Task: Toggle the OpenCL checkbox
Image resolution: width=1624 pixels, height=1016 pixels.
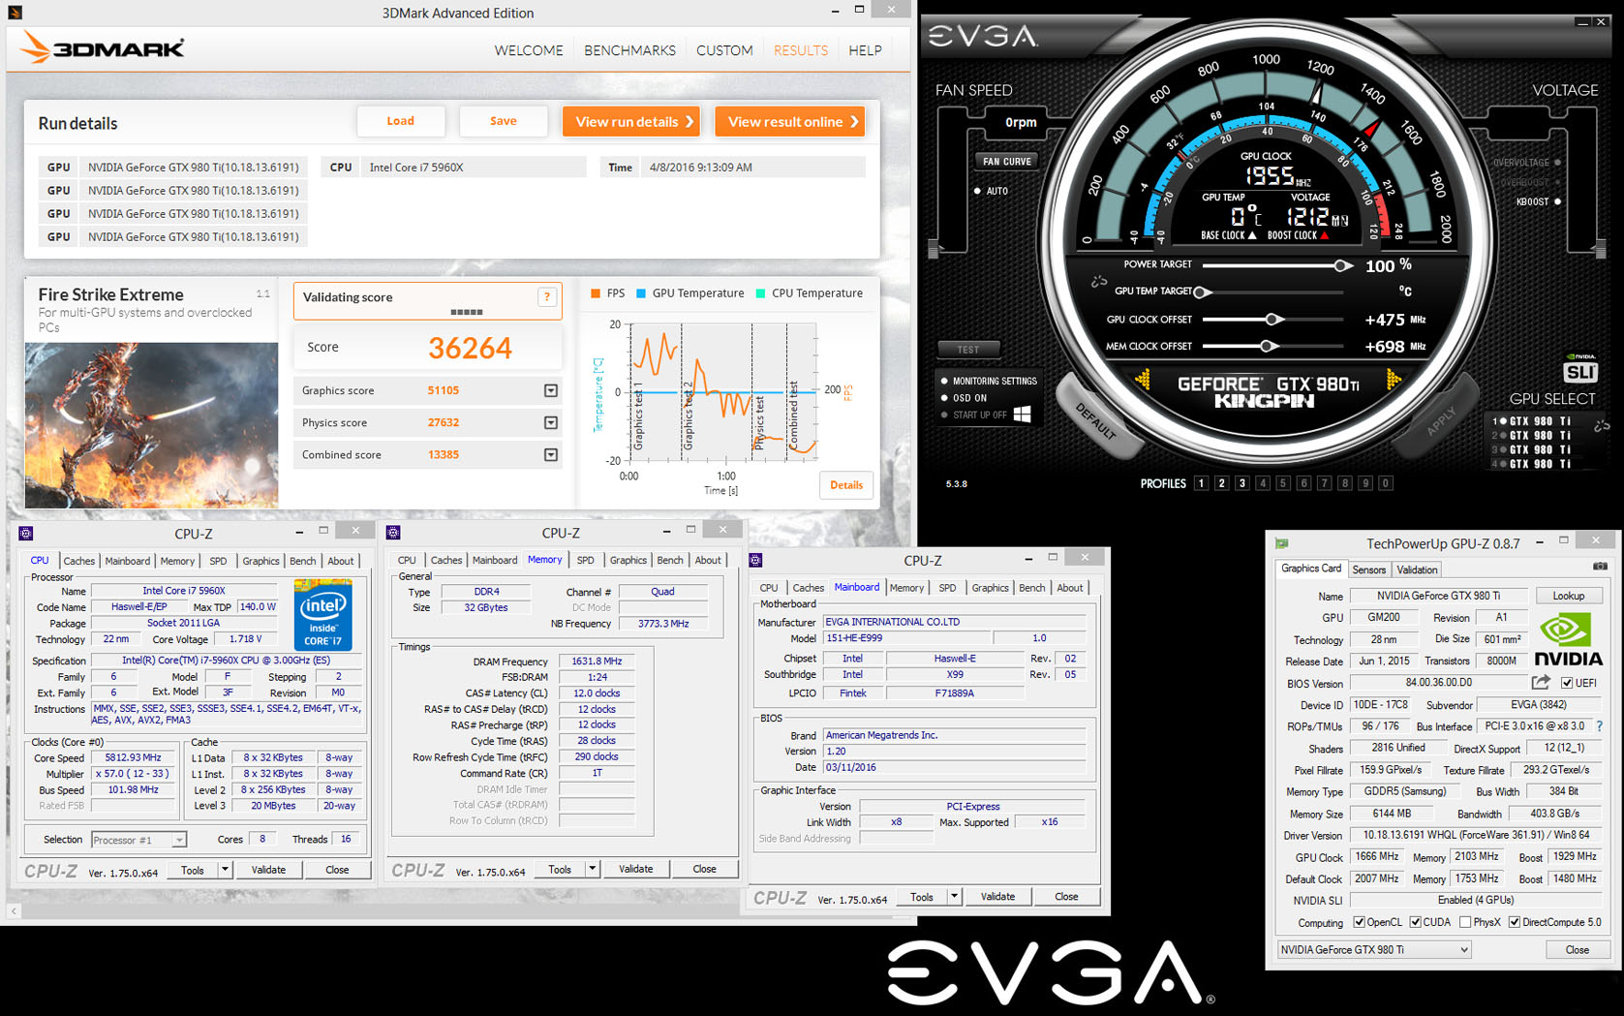Action: coord(1359,922)
